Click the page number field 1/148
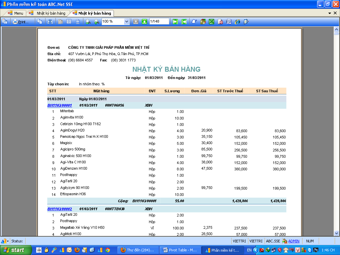 [x=159, y=22]
